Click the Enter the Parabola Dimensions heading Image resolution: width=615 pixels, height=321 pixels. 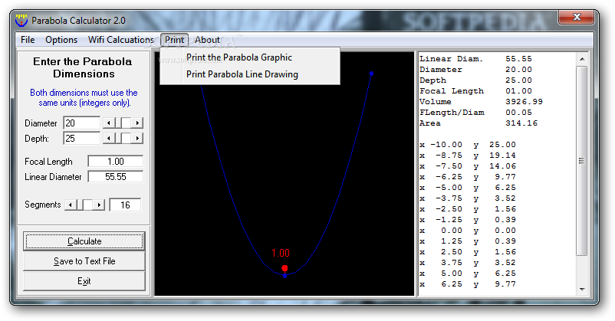point(83,67)
